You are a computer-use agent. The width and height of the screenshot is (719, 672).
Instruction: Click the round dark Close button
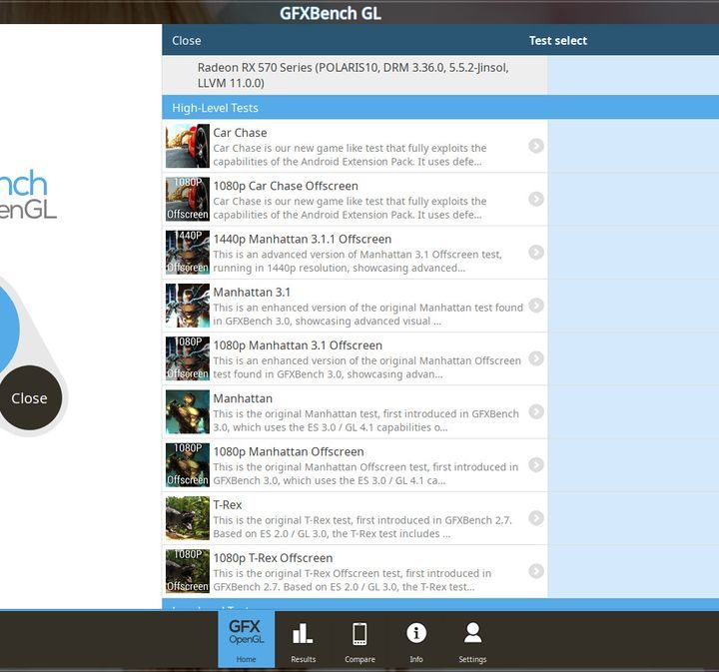(x=30, y=397)
